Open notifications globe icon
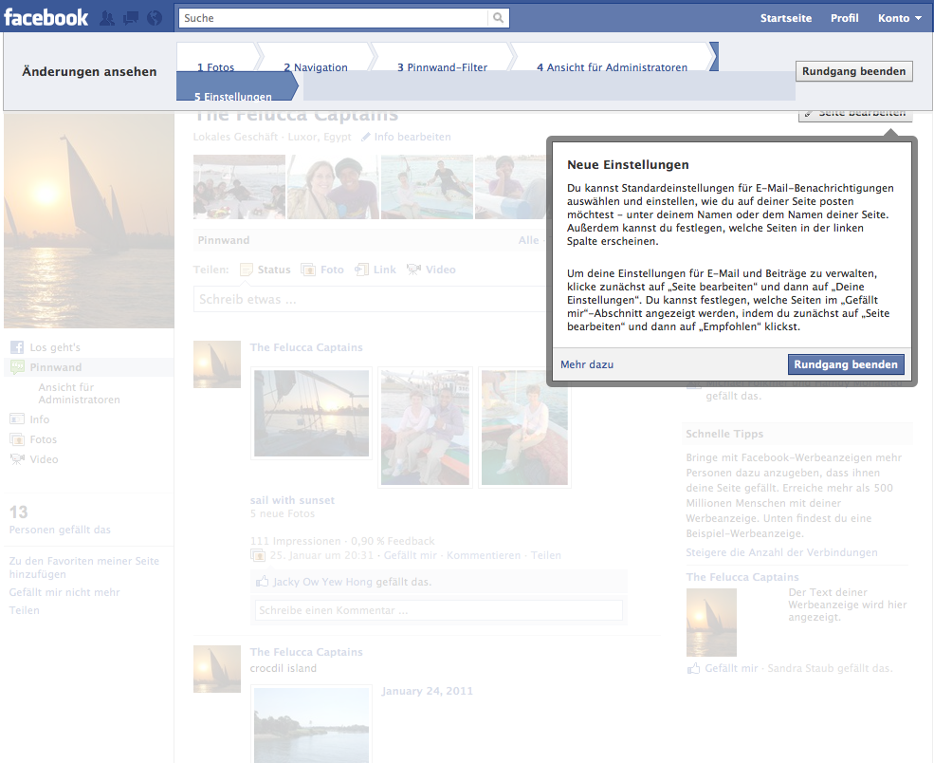Image resolution: width=934 pixels, height=763 pixels. coord(155,18)
